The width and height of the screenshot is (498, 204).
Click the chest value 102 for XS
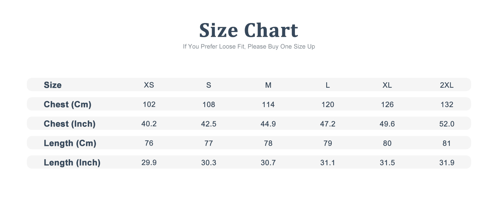click(x=149, y=104)
